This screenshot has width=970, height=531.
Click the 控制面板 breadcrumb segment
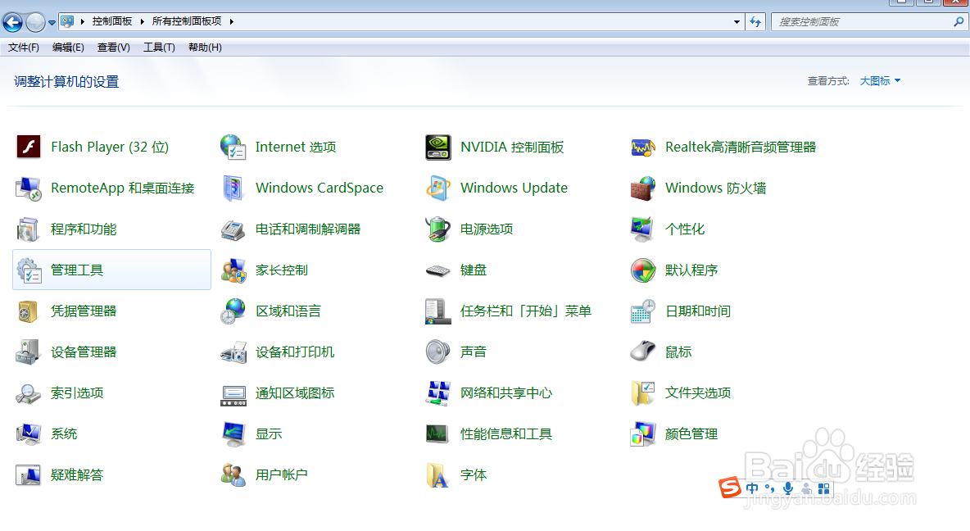tap(112, 21)
